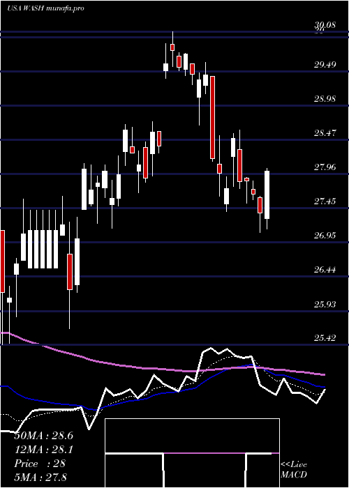Click the USA WASH munafa.pro title text
The image size is (349, 488).
coord(45,8)
